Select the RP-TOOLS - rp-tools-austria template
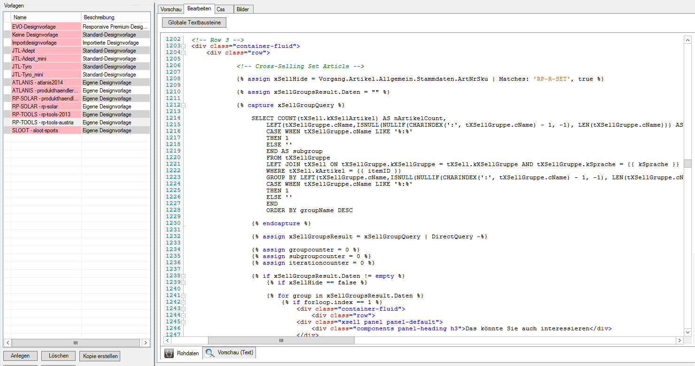The width and height of the screenshot is (695, 366). 77,122
